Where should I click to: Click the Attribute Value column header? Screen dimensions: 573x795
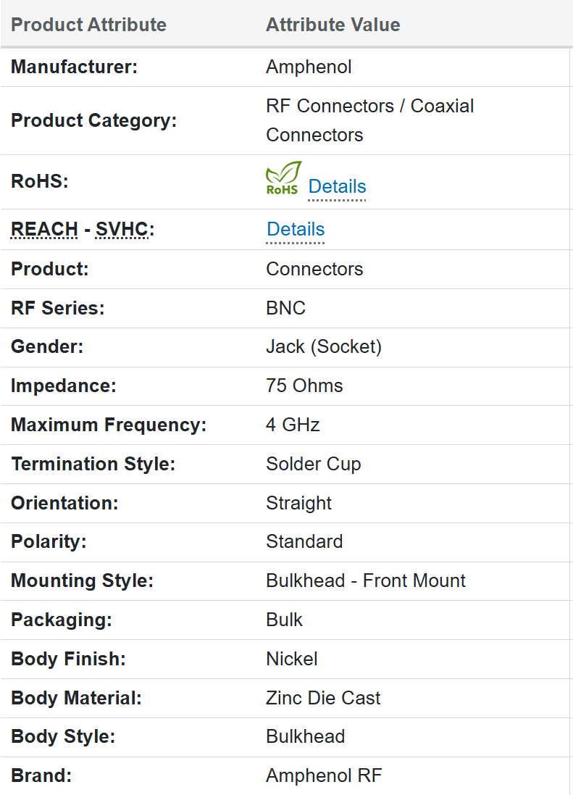pos(332,25)
